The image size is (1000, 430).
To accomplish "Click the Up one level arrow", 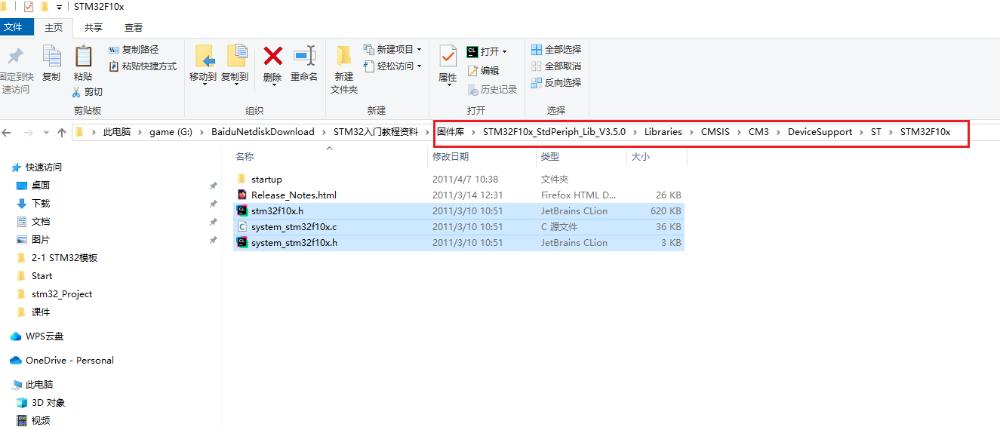I will pyautogui.click(x=62, y=132).
